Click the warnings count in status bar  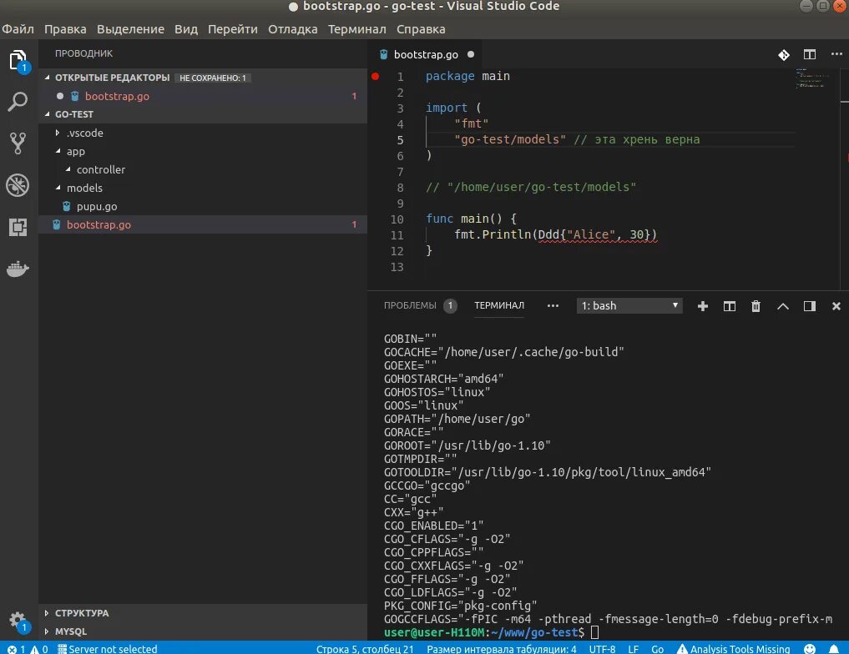point(39,649)
